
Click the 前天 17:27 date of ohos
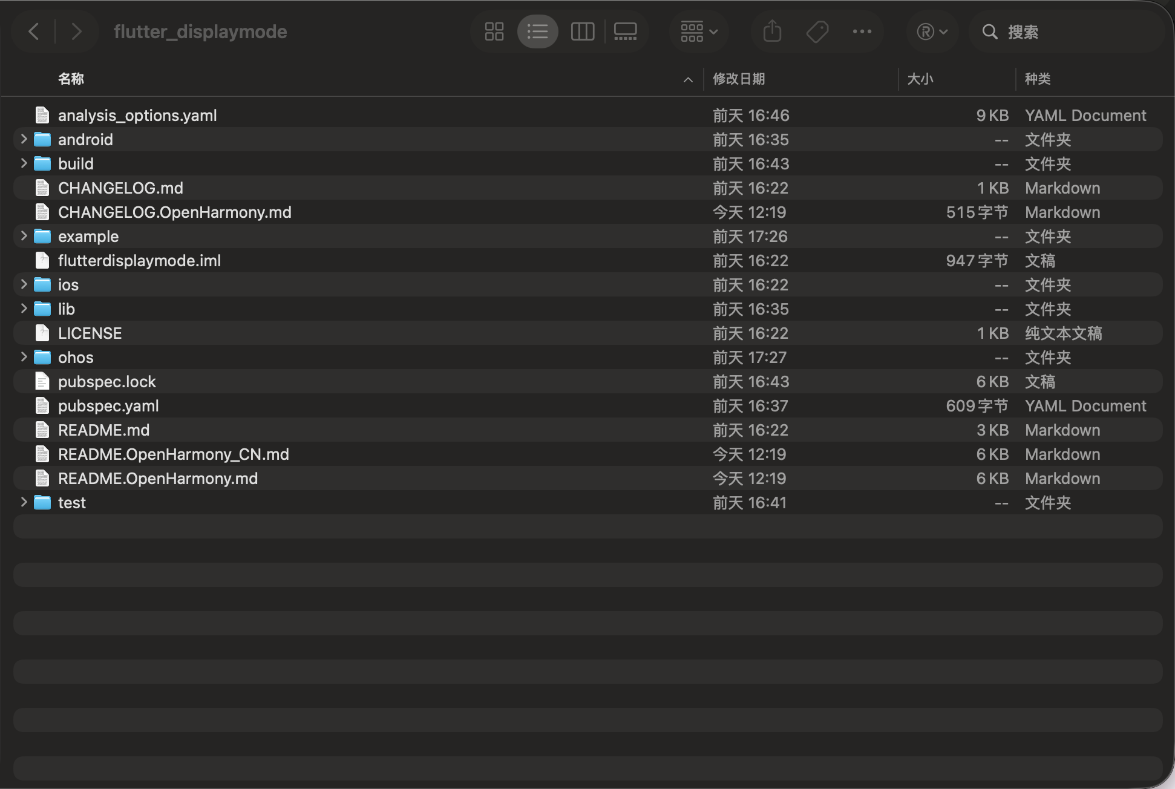coord(750,358)
